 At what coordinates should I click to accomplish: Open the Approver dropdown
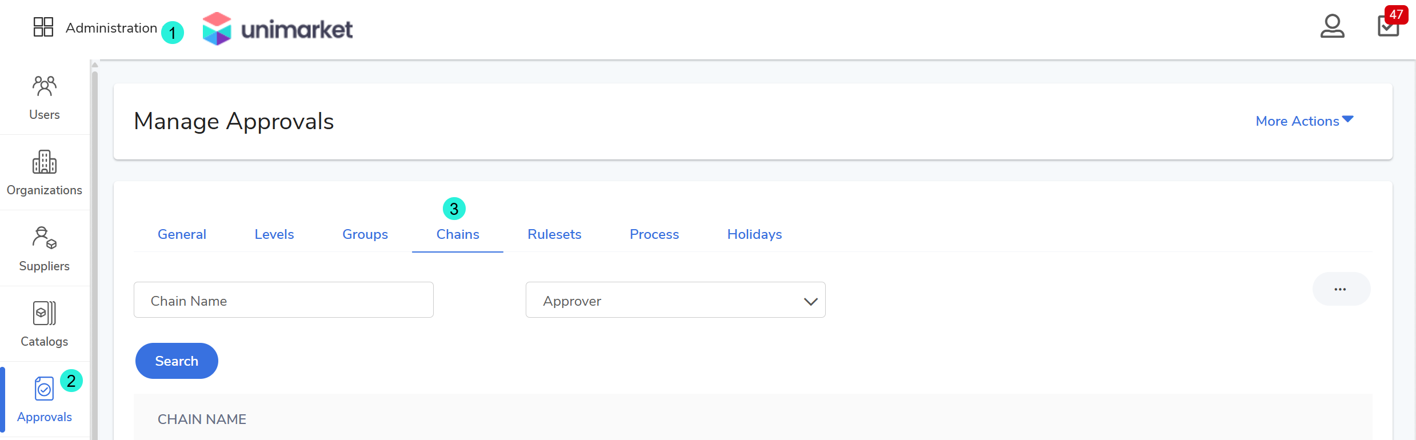pyautogui.click(x=675, y=300)
